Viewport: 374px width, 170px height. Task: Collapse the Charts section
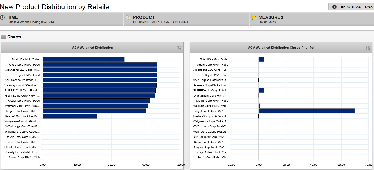[3, 37]
